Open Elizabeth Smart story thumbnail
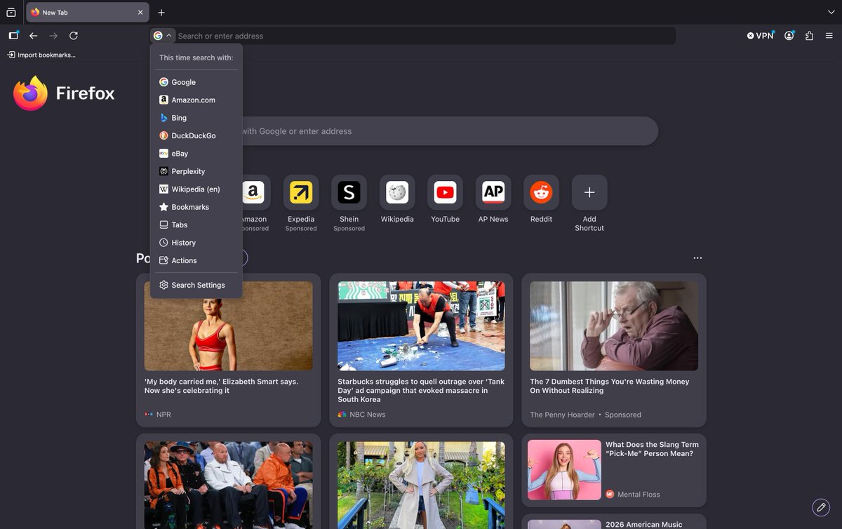 coord(229,326)
